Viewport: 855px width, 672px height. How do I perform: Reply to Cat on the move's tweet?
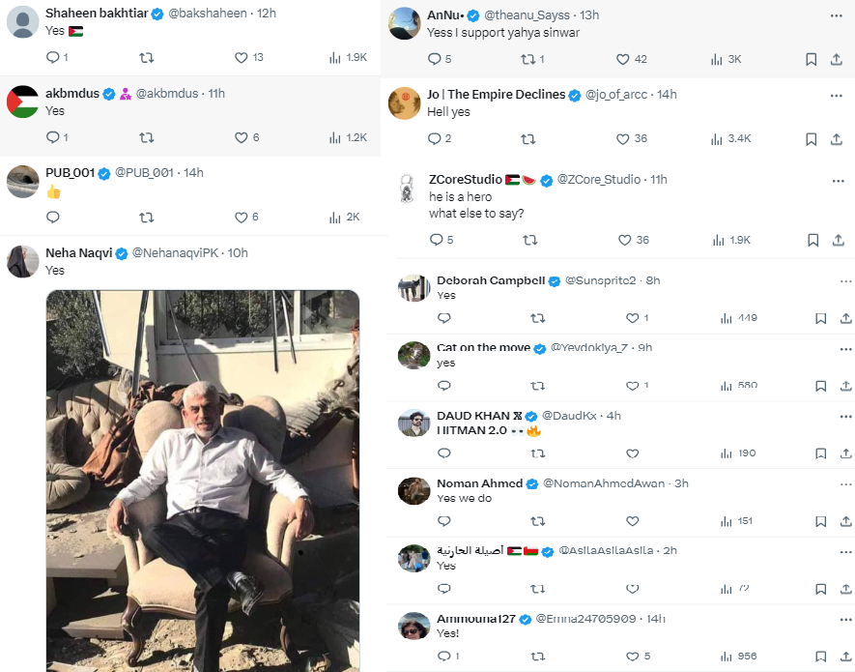click(x=443, y=386)
